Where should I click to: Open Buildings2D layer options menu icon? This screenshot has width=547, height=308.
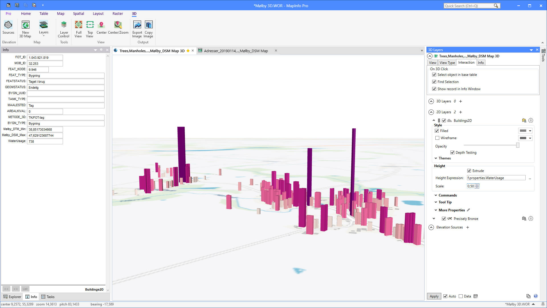coord(530,121)
